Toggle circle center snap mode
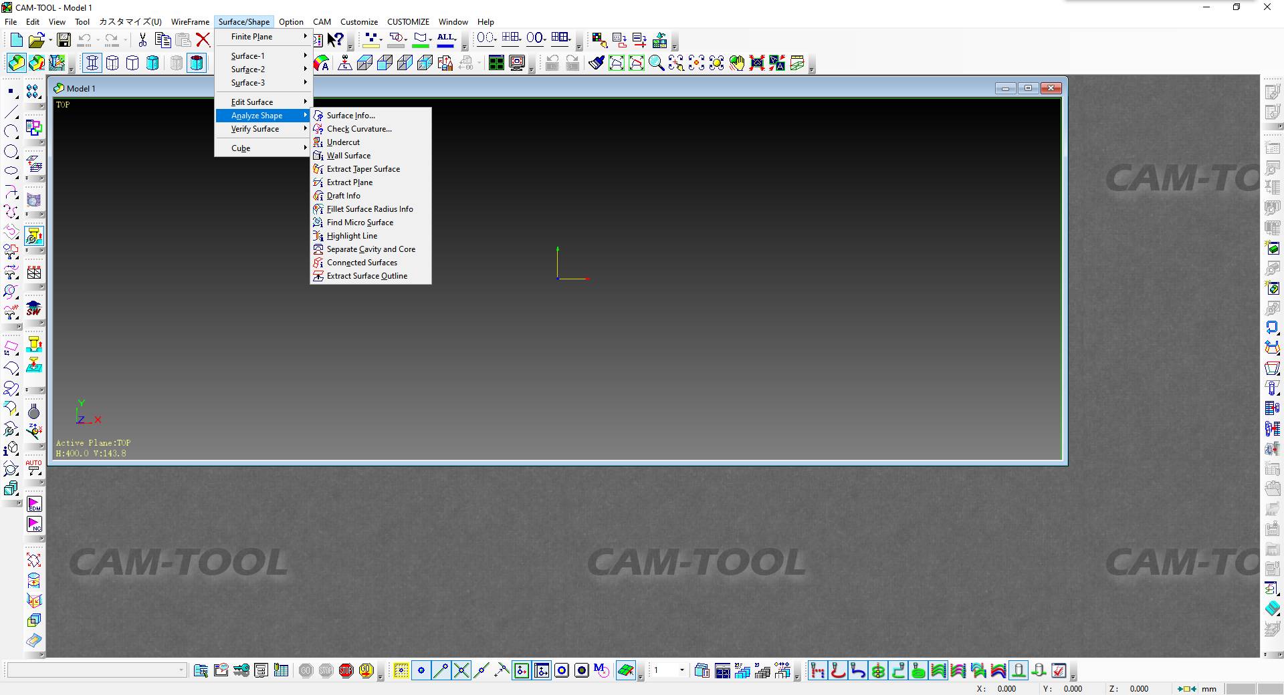Viewport: 1284px width, 695px height. [x=562, y=670]
